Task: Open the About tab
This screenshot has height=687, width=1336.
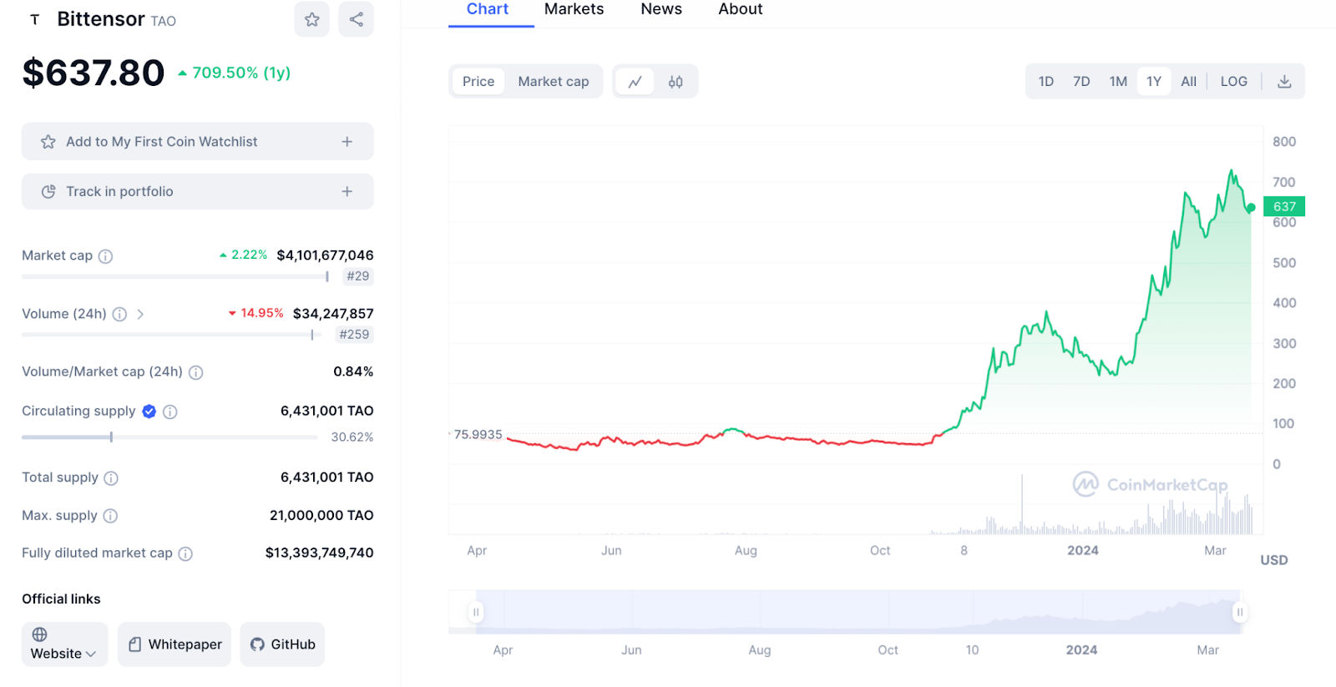Action: pos(741,9)
